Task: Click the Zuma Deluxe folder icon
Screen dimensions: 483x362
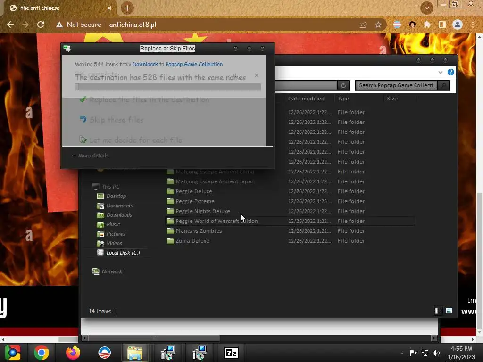Action: pyautogui.click(x=170, y=241)
